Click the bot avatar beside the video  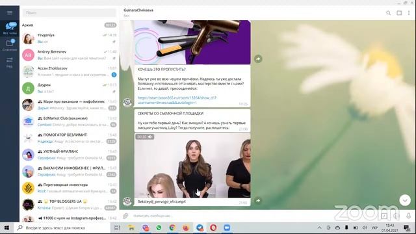(127, 201)
